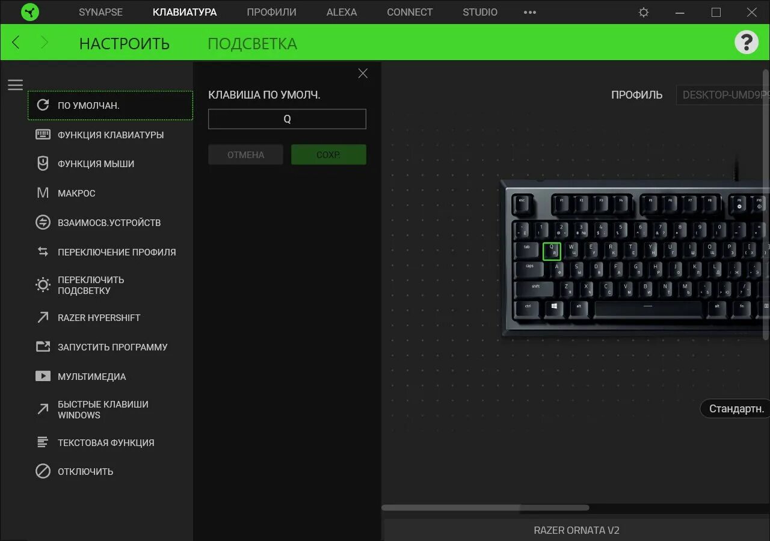Click the left ctrl key on keyboard
This screenshot has width=770, height=541.
528,309
